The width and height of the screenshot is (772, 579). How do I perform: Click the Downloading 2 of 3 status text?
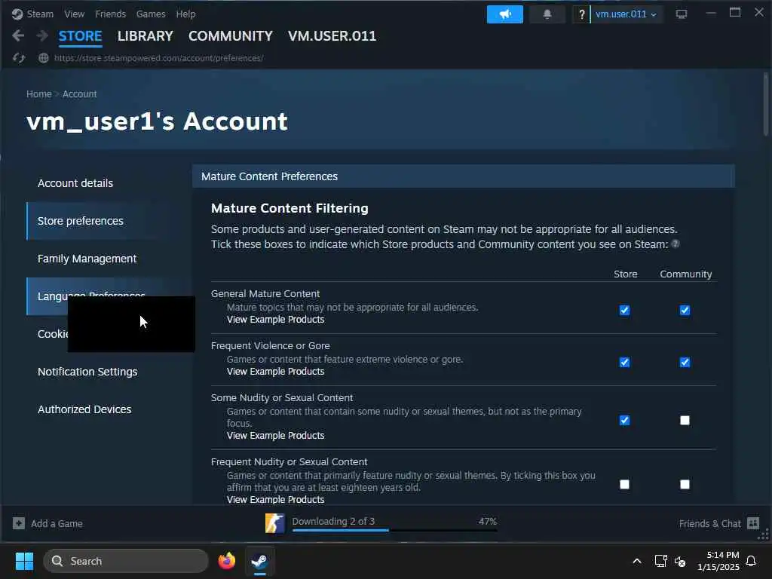click(x=333, y=522)
